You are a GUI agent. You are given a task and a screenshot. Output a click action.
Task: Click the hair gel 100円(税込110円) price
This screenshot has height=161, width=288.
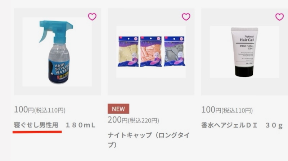coord(227,110)
